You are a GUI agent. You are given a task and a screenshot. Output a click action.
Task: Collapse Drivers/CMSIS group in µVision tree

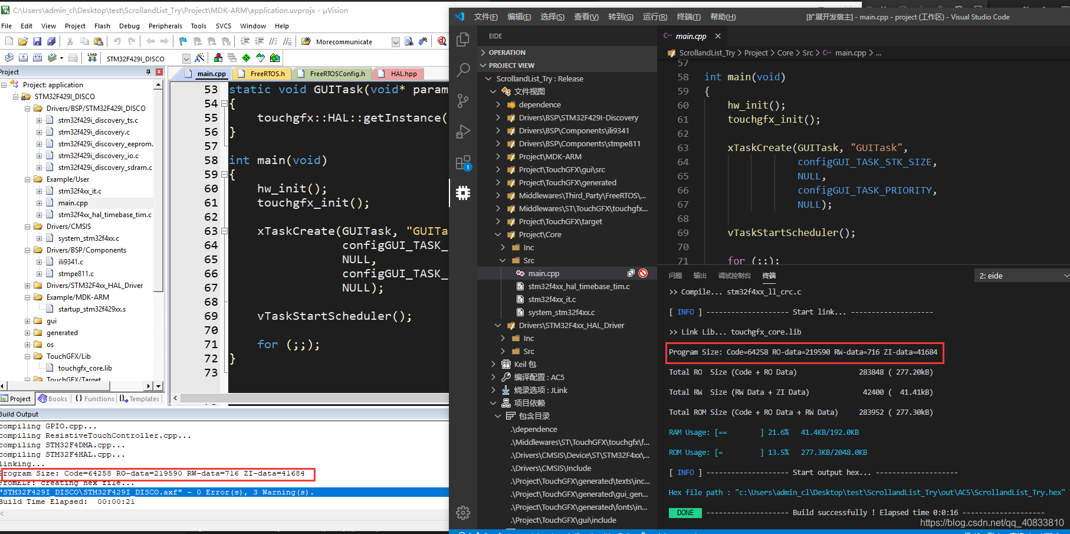click(x=27, y=227)
